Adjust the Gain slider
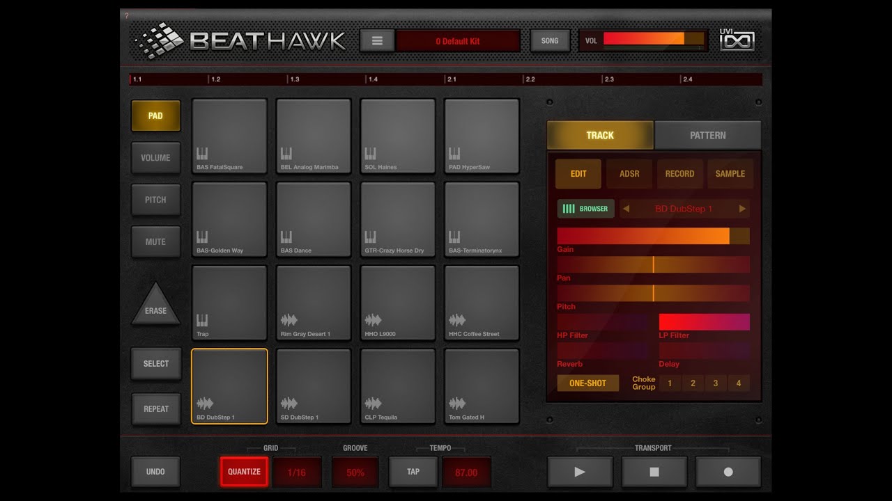 pos(653,236)
